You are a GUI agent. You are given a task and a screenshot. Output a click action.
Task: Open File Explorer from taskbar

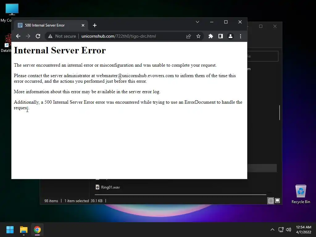point(23,230)
